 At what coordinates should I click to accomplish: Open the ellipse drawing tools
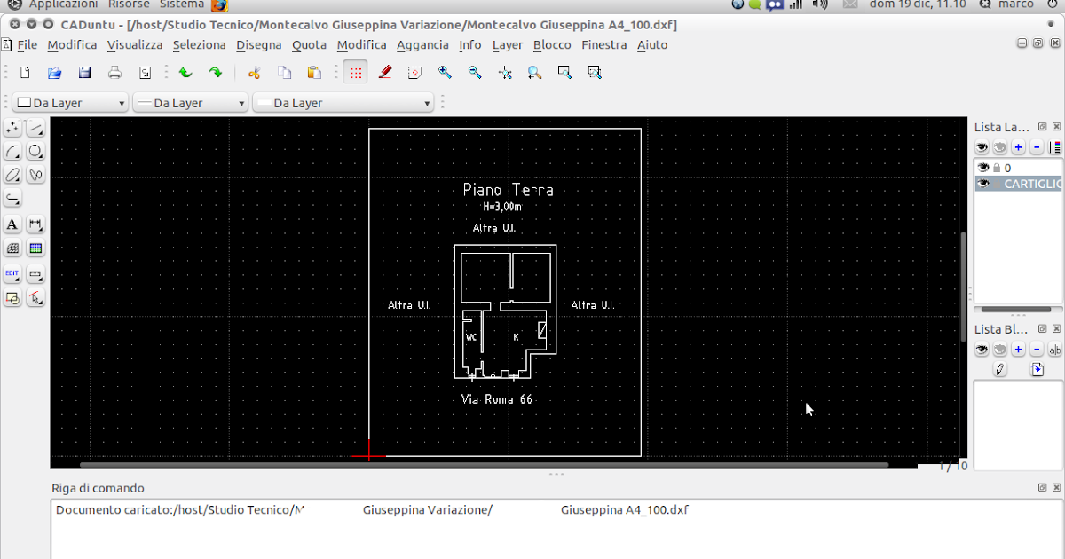13,175
